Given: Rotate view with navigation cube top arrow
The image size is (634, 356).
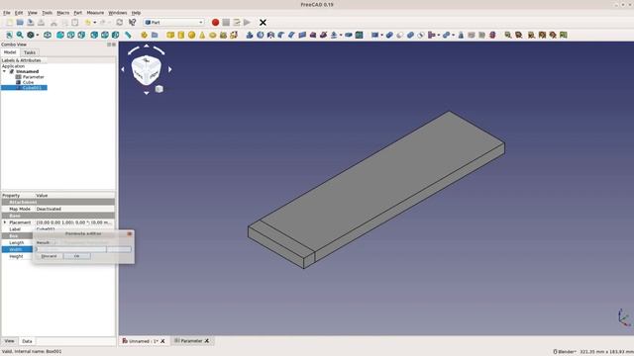Looking at the screenshot, I should click(147, 46).
